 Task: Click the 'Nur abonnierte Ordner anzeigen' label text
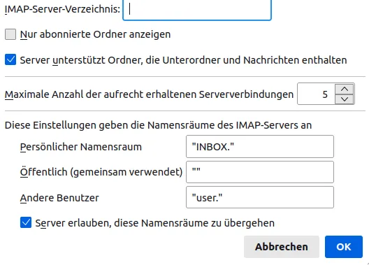pos(95,34)
